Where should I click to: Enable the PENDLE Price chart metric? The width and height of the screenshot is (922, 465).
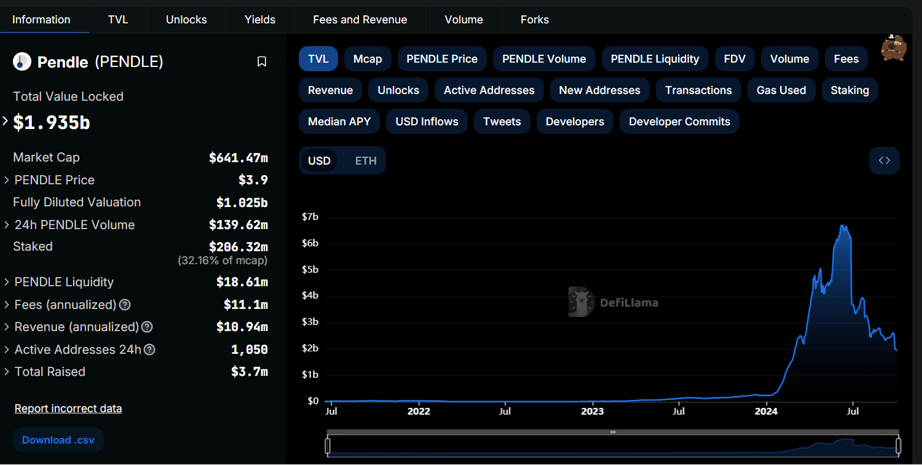442,59
